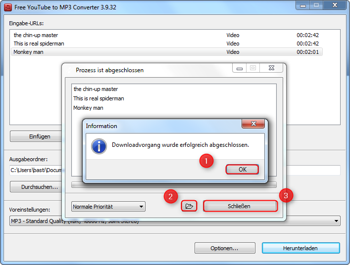Click the disabled maximize button of process dialog
The width and height of the screenshot is (350, 265).
point(253,68)
